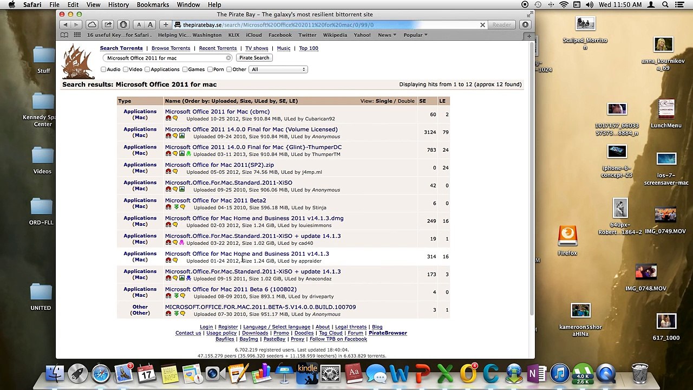Show Top Sites grid icon
The width and height of the screenshot is (693, 390).
[77, 35]
